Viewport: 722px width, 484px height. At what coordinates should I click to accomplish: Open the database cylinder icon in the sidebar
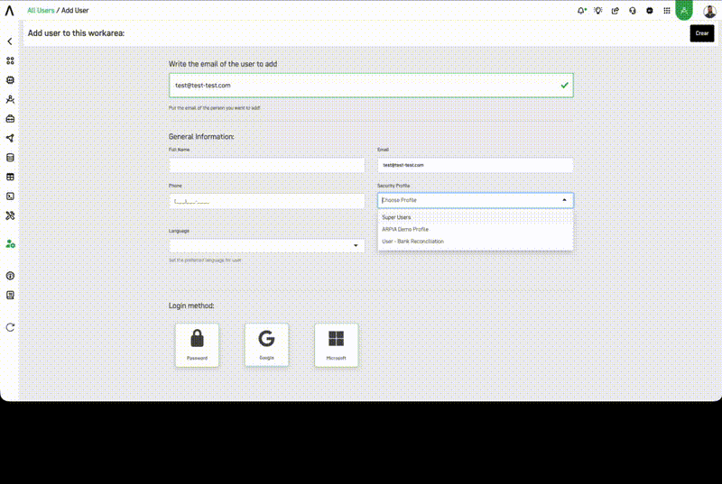[x=10, y=158]
